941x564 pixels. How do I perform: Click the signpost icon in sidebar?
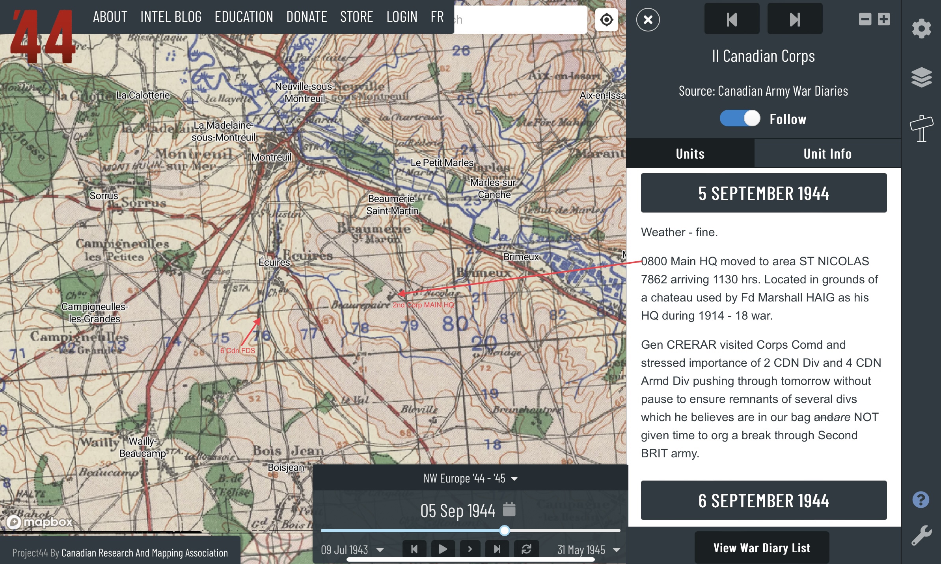(x=921, y=128)
